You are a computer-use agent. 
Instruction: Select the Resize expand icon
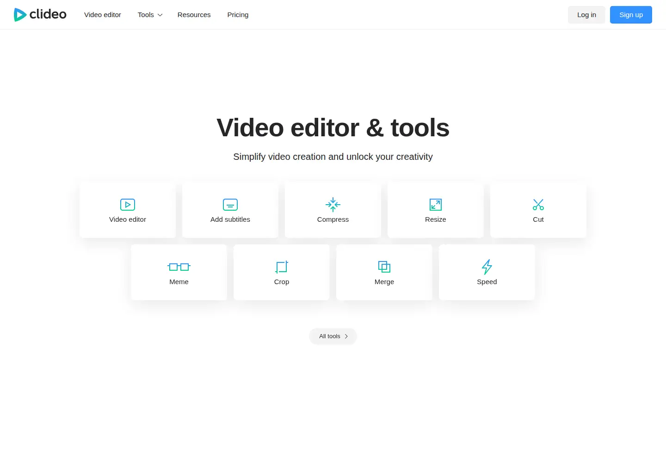(x=436, y=205)
